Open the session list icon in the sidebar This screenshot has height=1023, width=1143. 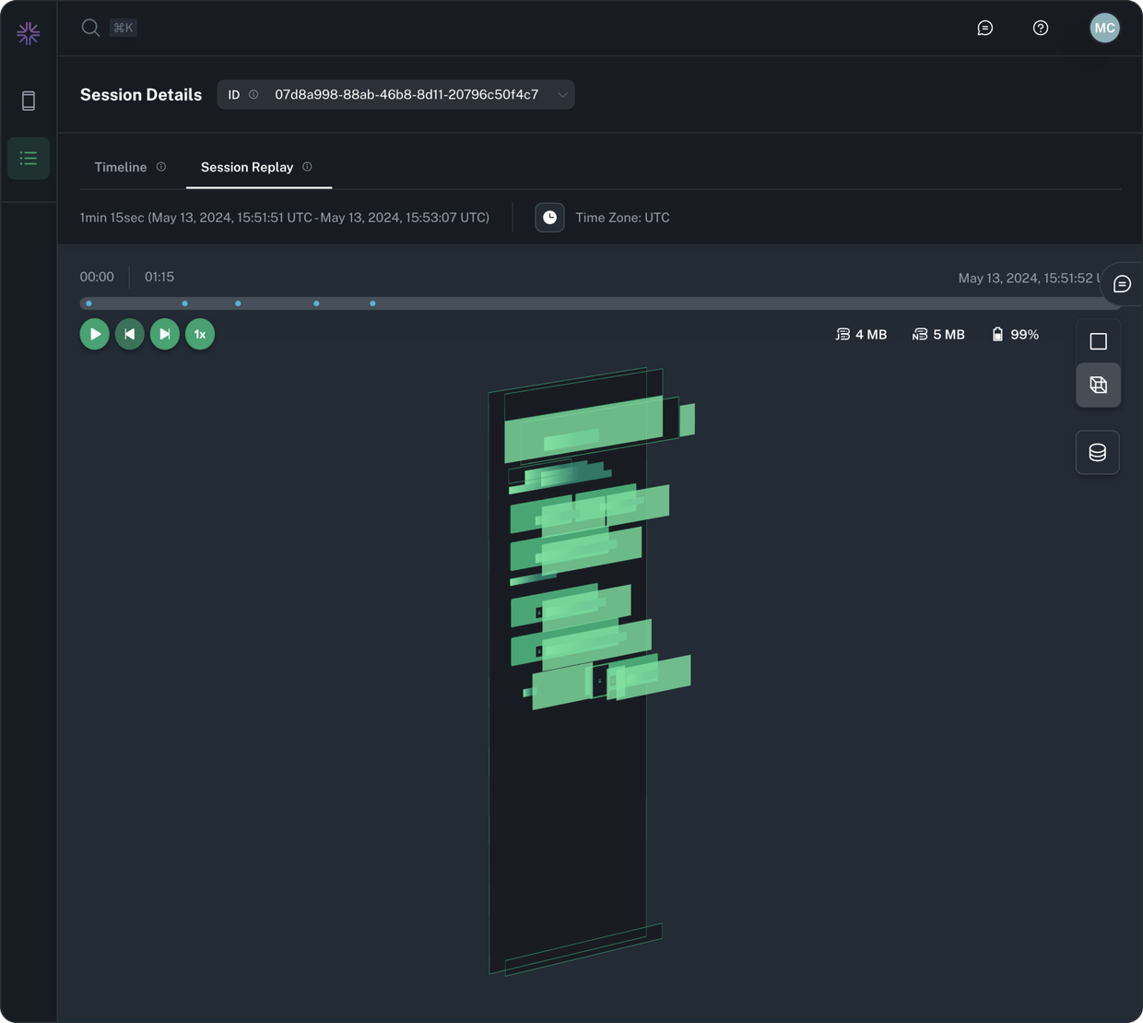click(x=28, y=158)
